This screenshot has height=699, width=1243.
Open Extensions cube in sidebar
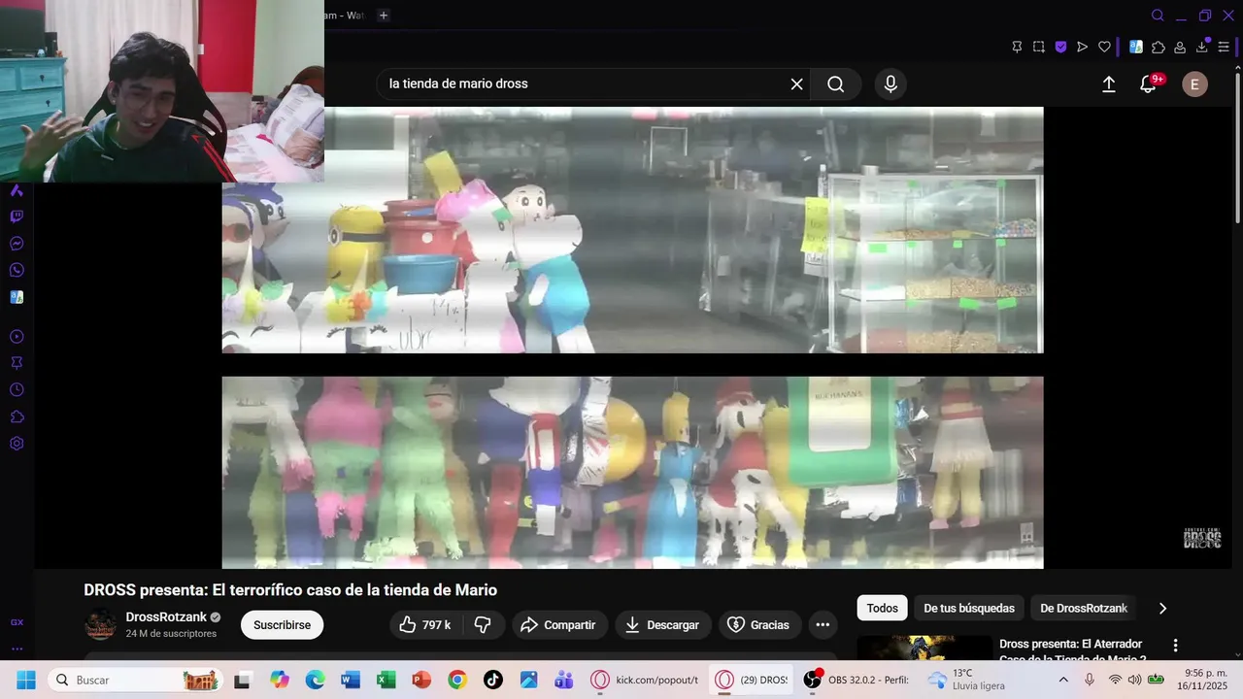17,416
